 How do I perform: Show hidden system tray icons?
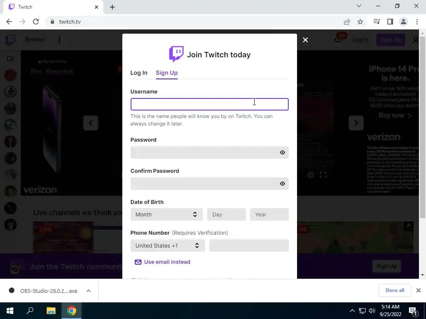(x=352, y=311)
